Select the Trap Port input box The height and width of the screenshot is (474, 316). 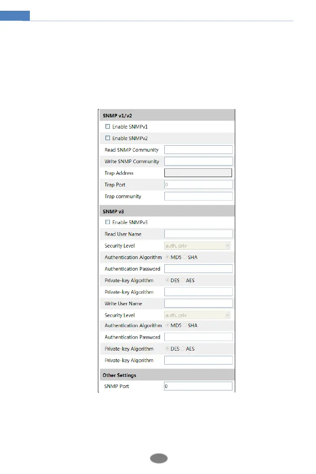click(x=198, y=185)
